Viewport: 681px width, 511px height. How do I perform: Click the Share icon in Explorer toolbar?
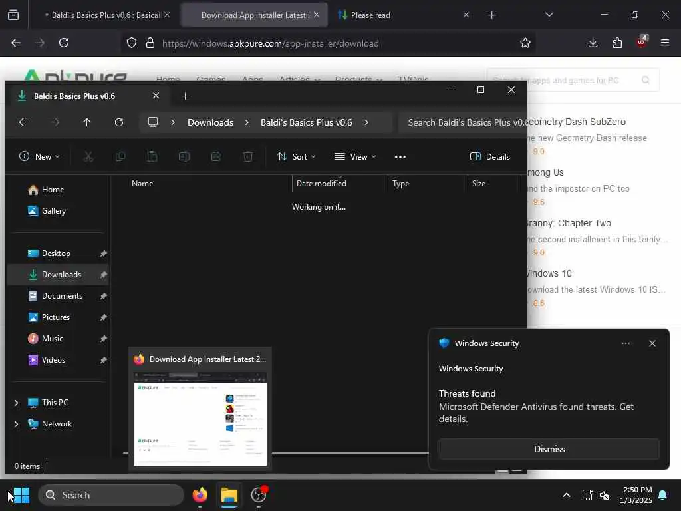click(x=216, y=157)
